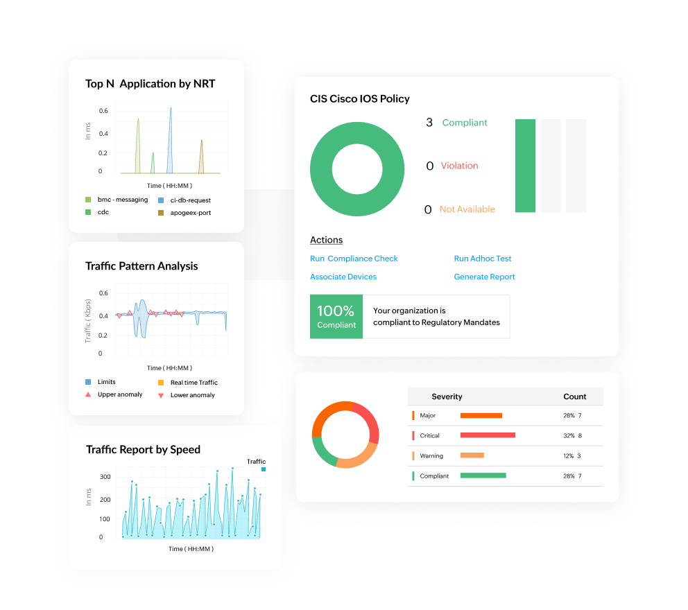Select the Associate Devices link
This screenshot has height=610, width=688.
click(343, 277)
